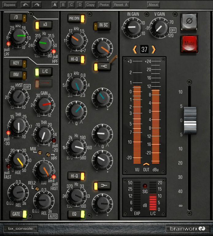The width and height of the screenshot is (213, 236).
Task: Toggle the /3 filter switch
Action: [18, 18]
